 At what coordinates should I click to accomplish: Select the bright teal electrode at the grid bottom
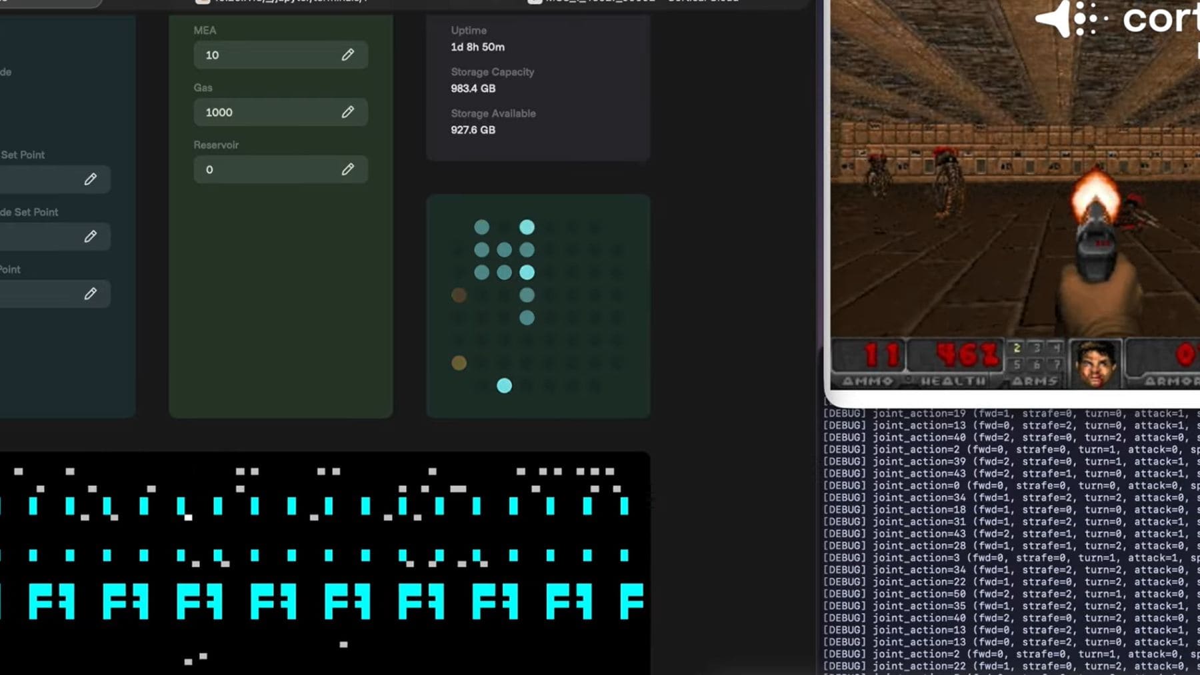[504, 385]
